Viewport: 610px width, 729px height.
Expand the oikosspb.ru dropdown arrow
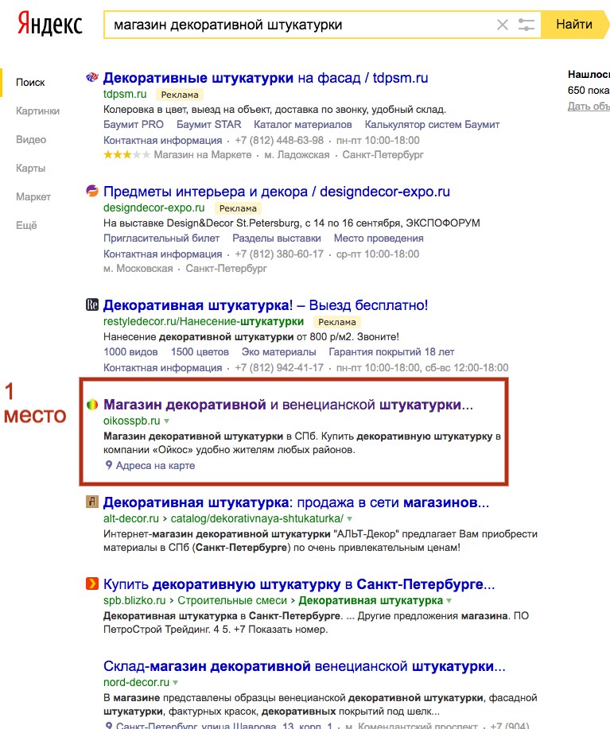pos(167,421)
